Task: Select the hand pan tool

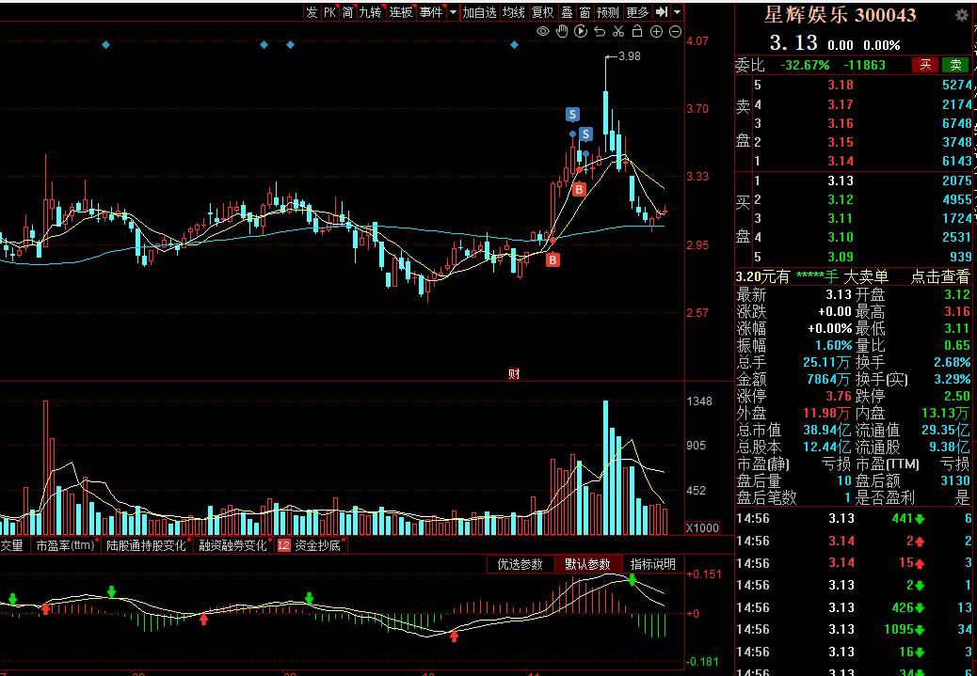Action: (562, 31)
